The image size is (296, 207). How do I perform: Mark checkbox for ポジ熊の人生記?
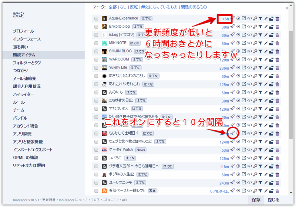click(96, 175)
